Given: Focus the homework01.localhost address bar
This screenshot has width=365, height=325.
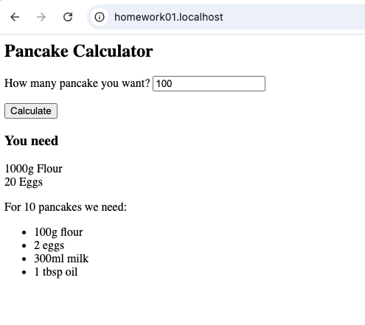Looking at the screenshot, I should pyautogui.click(x=226, y=17).
